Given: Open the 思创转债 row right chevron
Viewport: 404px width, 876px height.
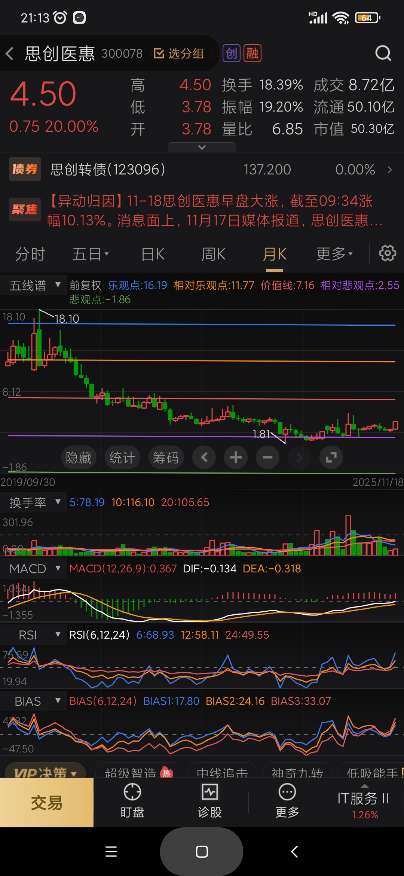Looking at the screenshot, I should pos(390,170).
